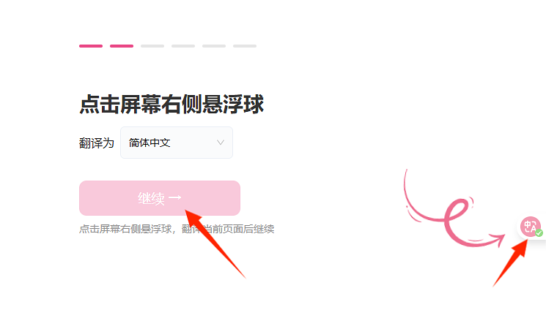546x329 pixels.
Task: Click the heading 点击屏幕右侧悬浮球
Action: pyautogui.click(x=171, y=104)
